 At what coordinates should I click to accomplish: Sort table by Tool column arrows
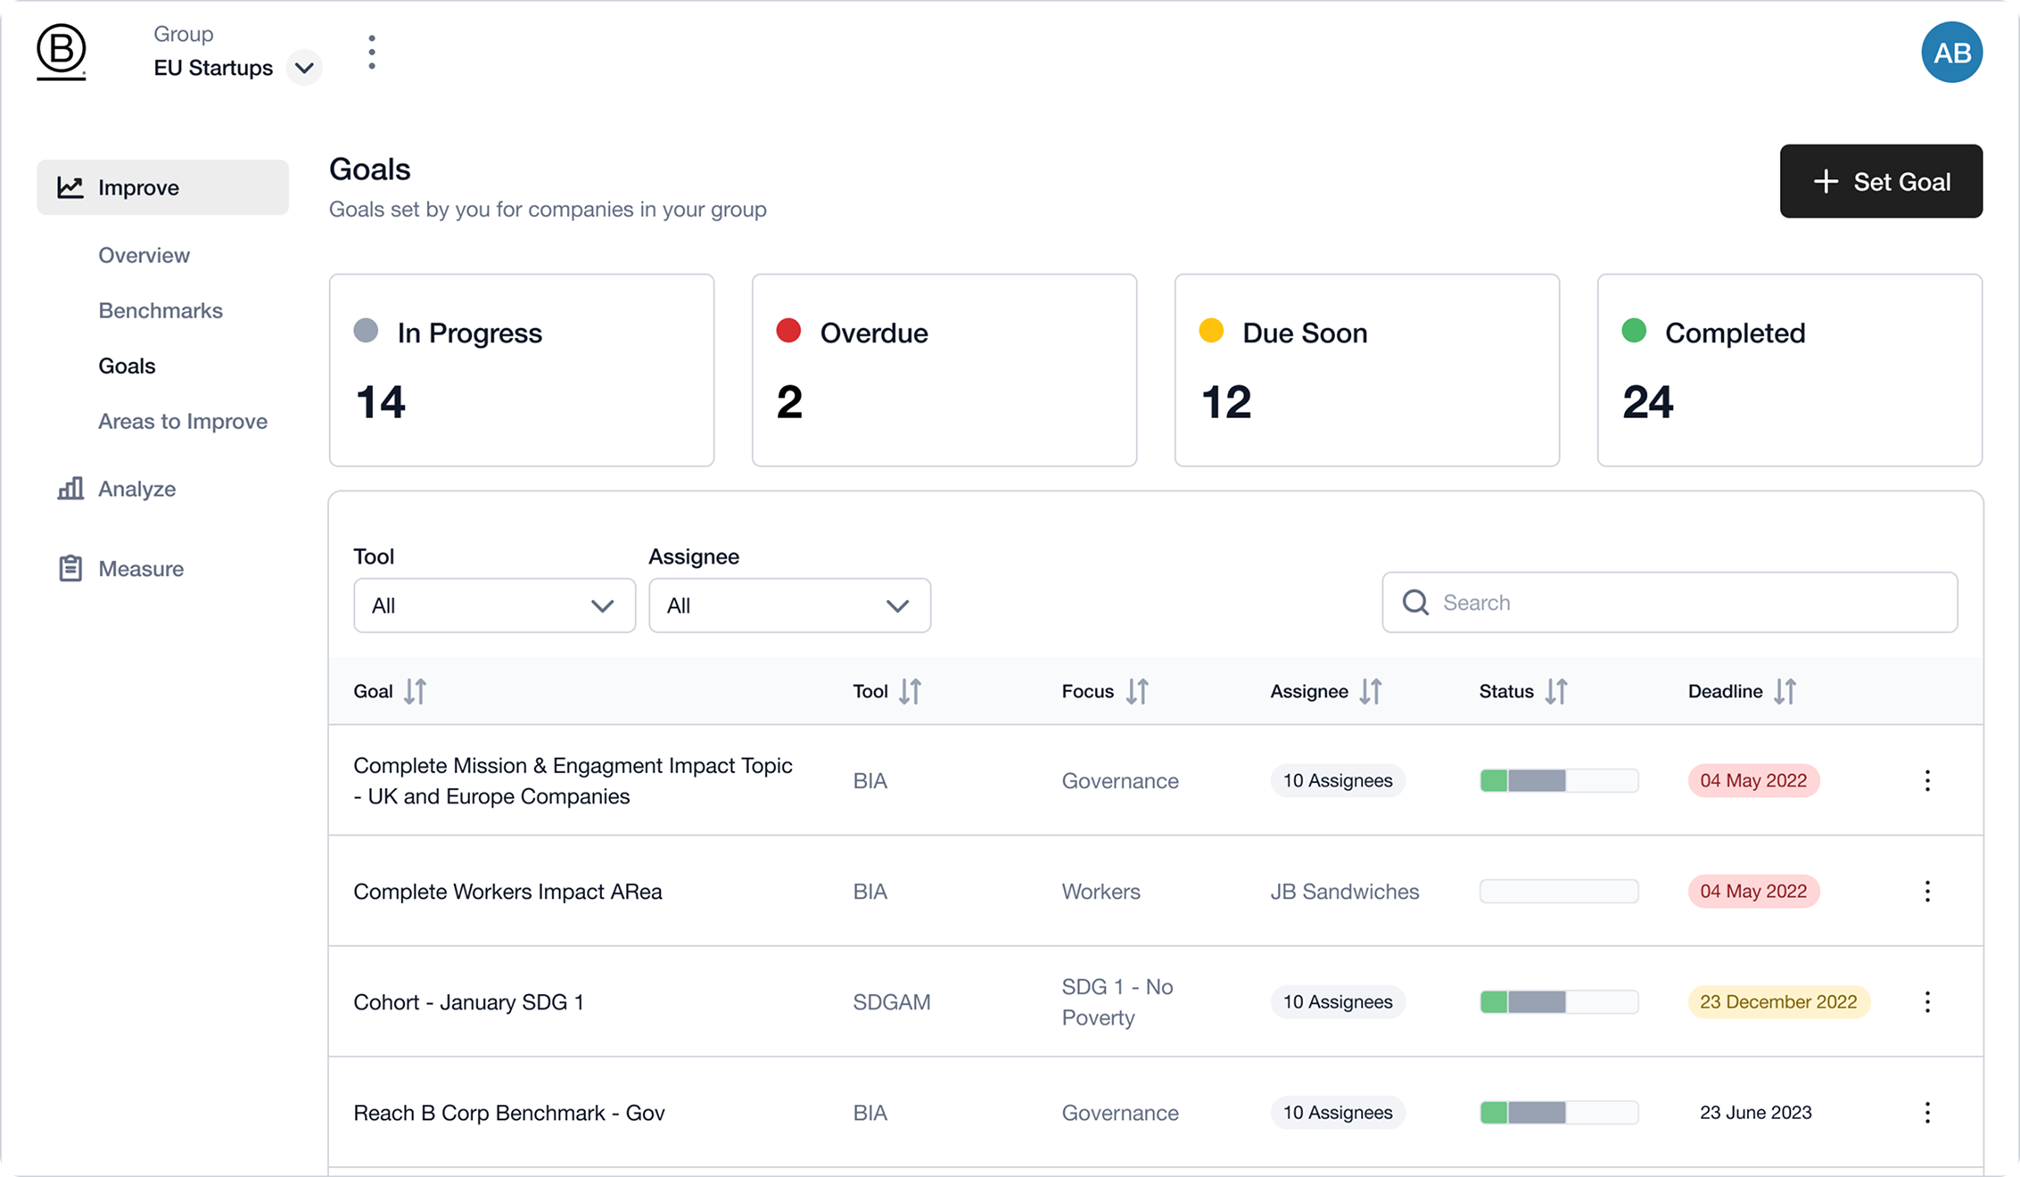pos(911,691)
